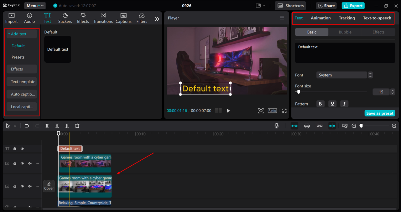The width and height of the screenshot is (401, 212).
Task: Open the Stickers panel
Action: click(x=65, y=18)
